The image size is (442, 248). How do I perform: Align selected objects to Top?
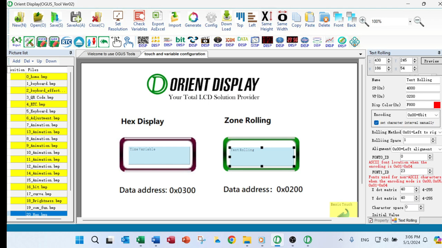(x=240, y=20)
